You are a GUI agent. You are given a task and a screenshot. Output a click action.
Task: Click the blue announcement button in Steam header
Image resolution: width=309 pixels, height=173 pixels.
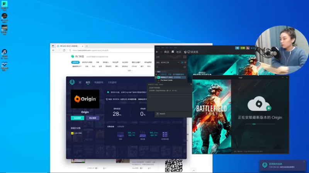point(237,48)
